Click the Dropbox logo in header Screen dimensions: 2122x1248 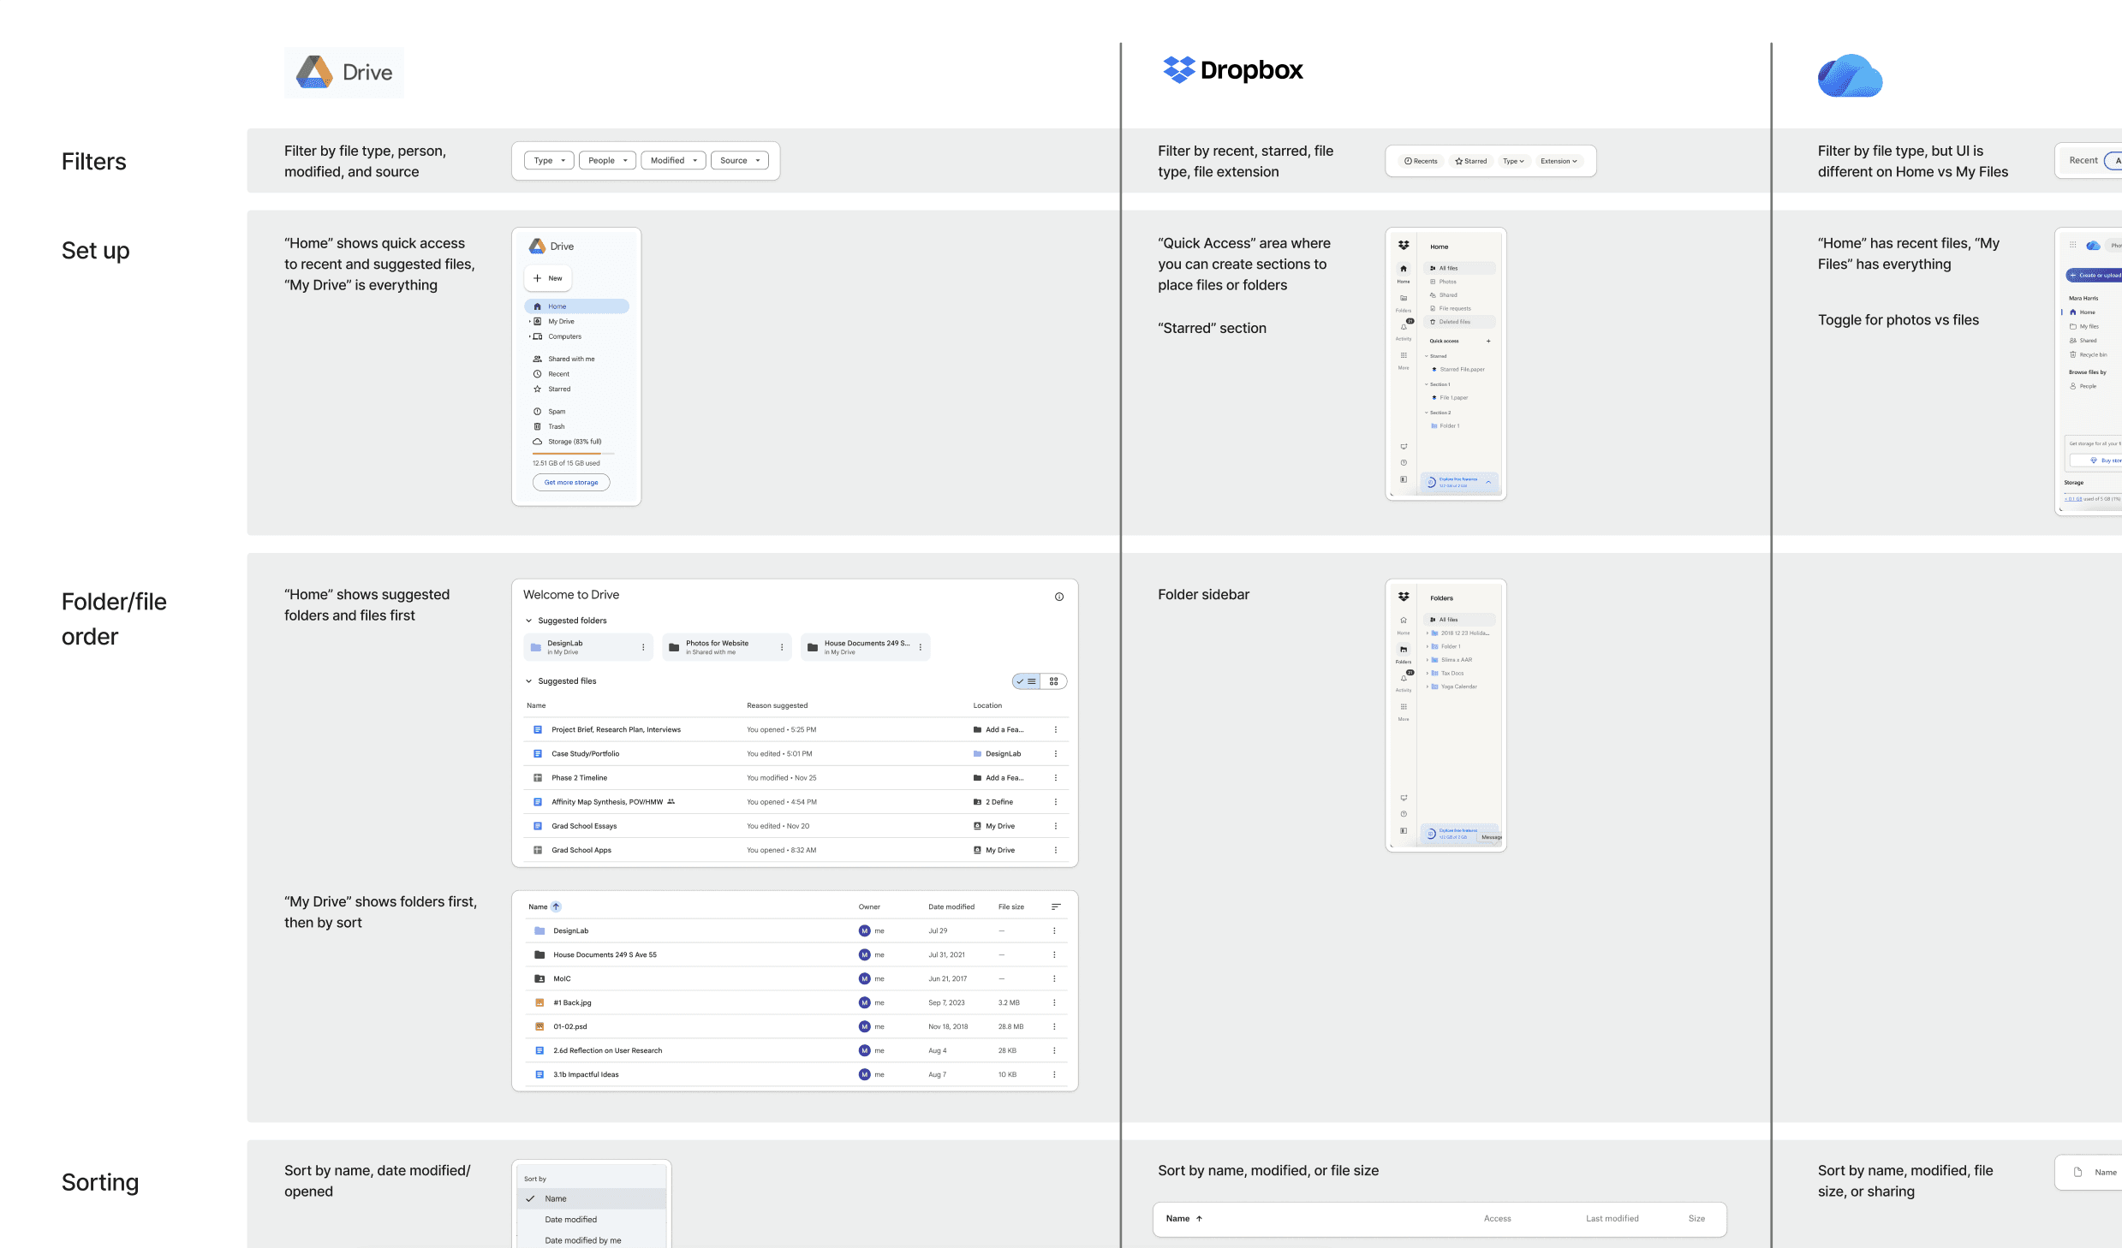coord(1232,70)
